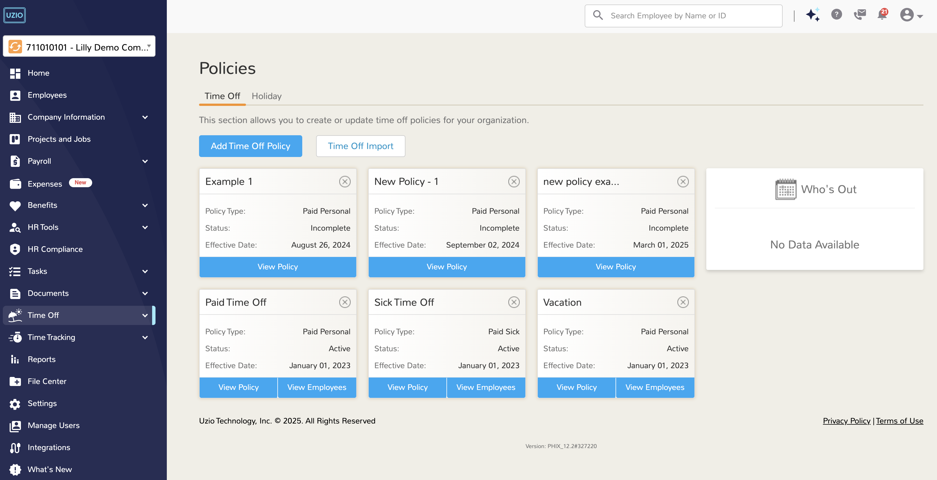This screenshot has height=480, width=937.
Task: Click the UZIO logo
Action: pyautogui.click(x=14, y=15)
